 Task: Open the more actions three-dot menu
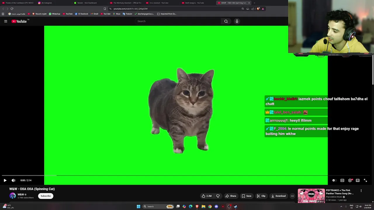[292, 196]
